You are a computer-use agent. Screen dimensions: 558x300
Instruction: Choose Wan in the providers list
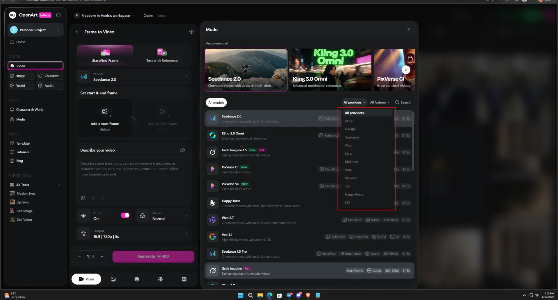(x=367, y=145)
